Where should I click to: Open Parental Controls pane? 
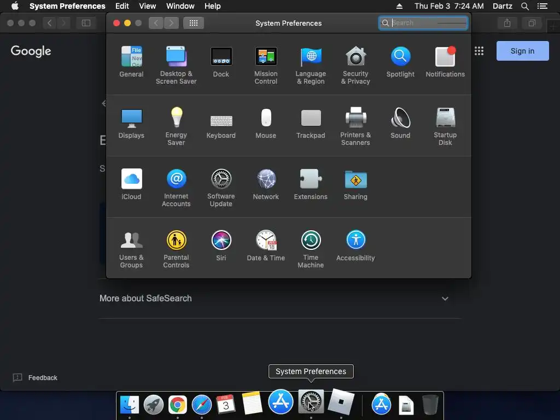pos(176,249)
